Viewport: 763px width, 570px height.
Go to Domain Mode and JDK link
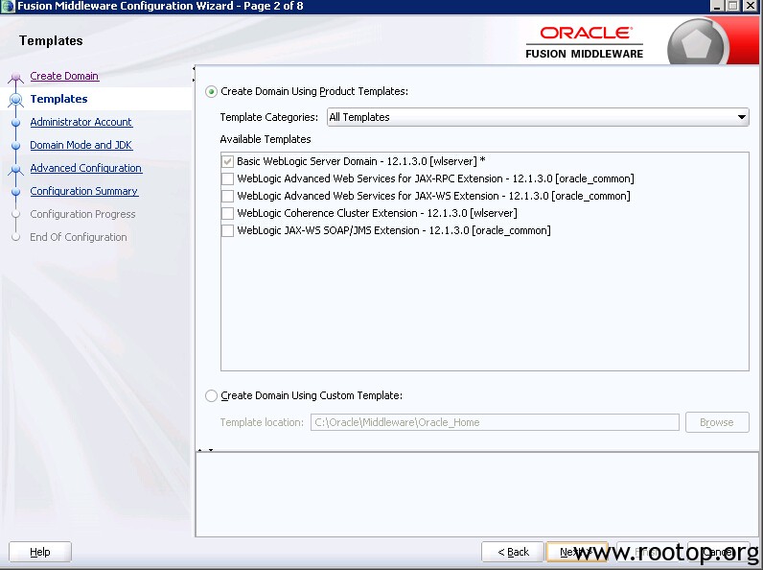click(x=81, y=145)
